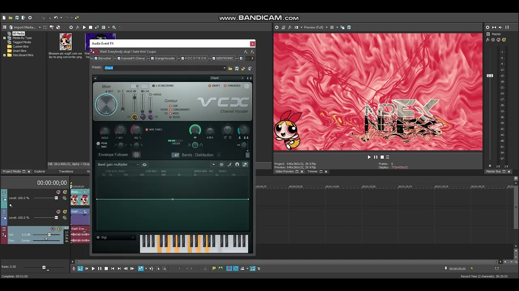Expand the Media By Type tree node

[x=4, y=38]
